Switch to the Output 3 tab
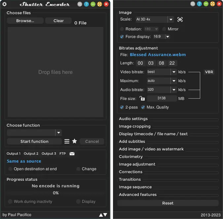Image resolution: width=223 pixels, height=219 pixels. point(49,153)
